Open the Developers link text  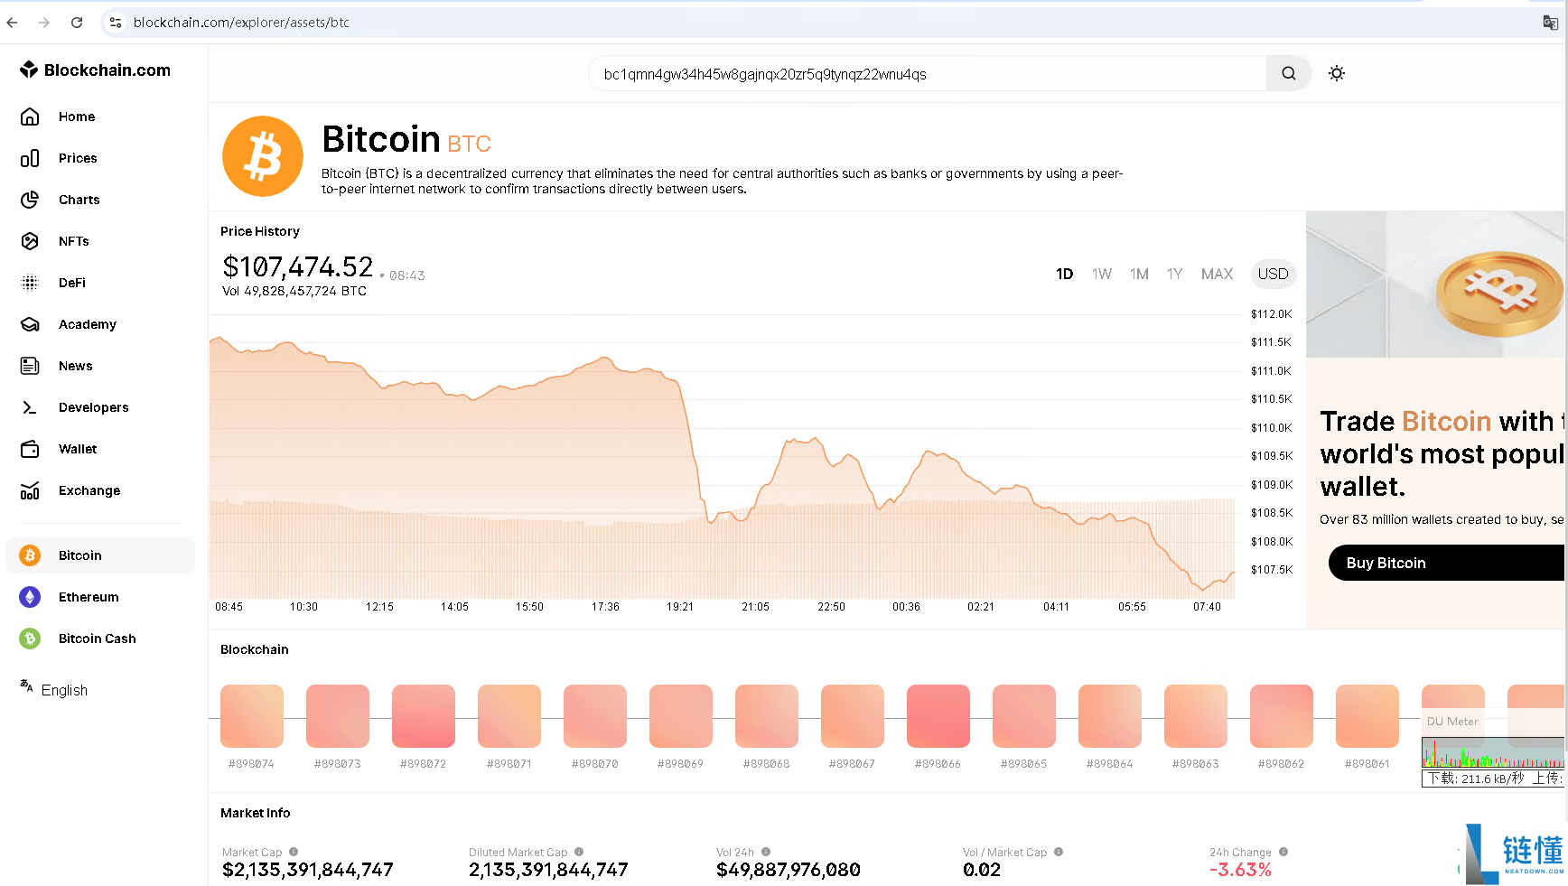(x=94, y=407)
